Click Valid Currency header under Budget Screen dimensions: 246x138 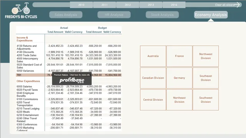pos(112,32)
